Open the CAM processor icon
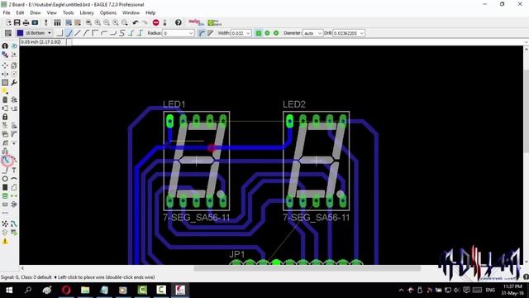The width and height of the screenshot is (529, 298). pos(35,22)
